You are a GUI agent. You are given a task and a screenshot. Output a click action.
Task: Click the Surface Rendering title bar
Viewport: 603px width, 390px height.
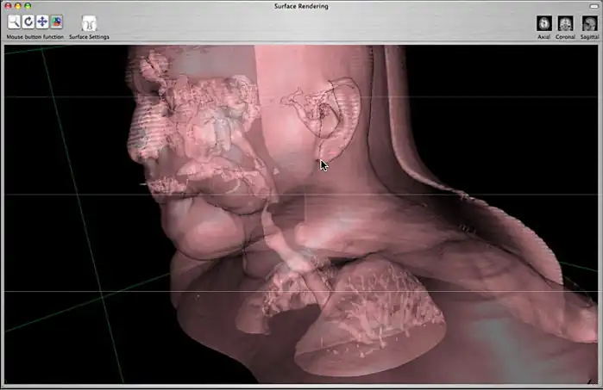tap(302, 6)
